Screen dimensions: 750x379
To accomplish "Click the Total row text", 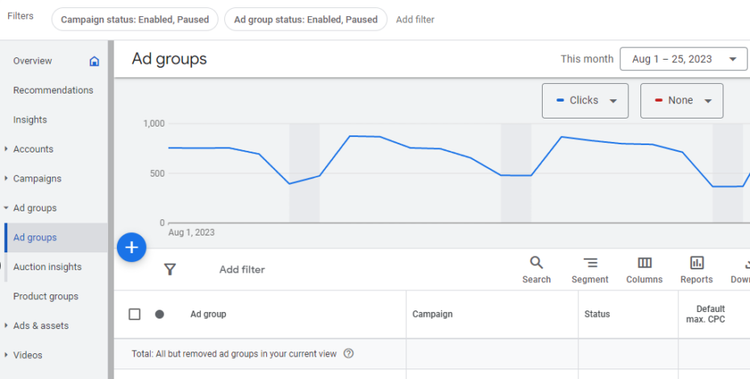I will pyautogui.click(x=234, y=354).
